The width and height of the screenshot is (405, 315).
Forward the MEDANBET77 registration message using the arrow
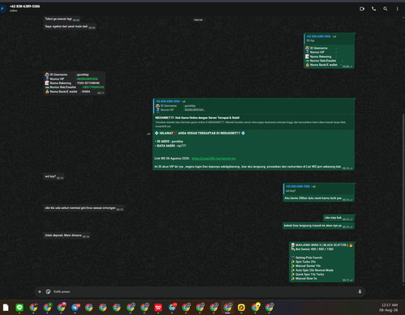coord(148,134)
